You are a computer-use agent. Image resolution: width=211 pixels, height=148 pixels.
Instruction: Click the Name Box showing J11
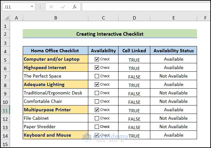[x=16, y=7]
